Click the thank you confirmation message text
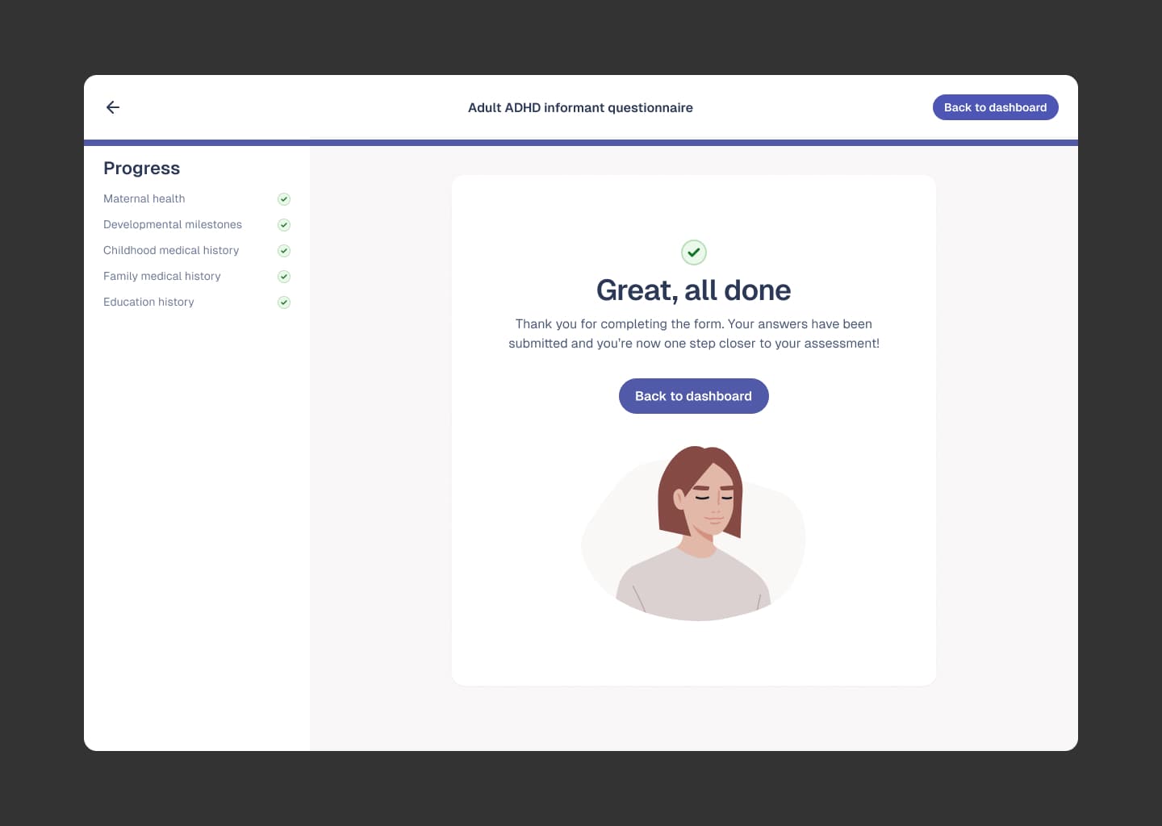 [693, 333]
